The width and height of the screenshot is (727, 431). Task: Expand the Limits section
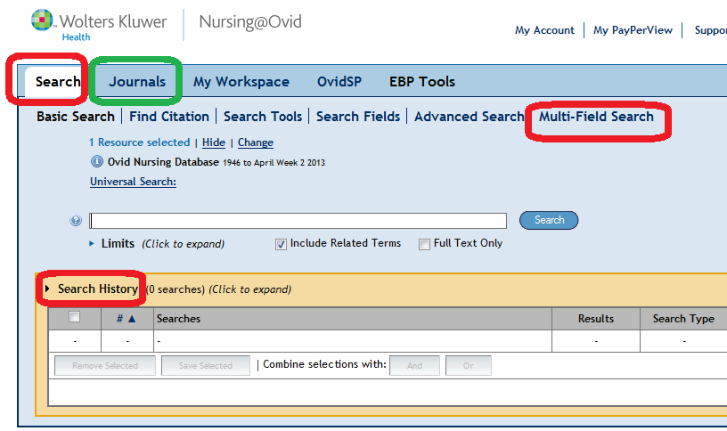click(118, 243)
